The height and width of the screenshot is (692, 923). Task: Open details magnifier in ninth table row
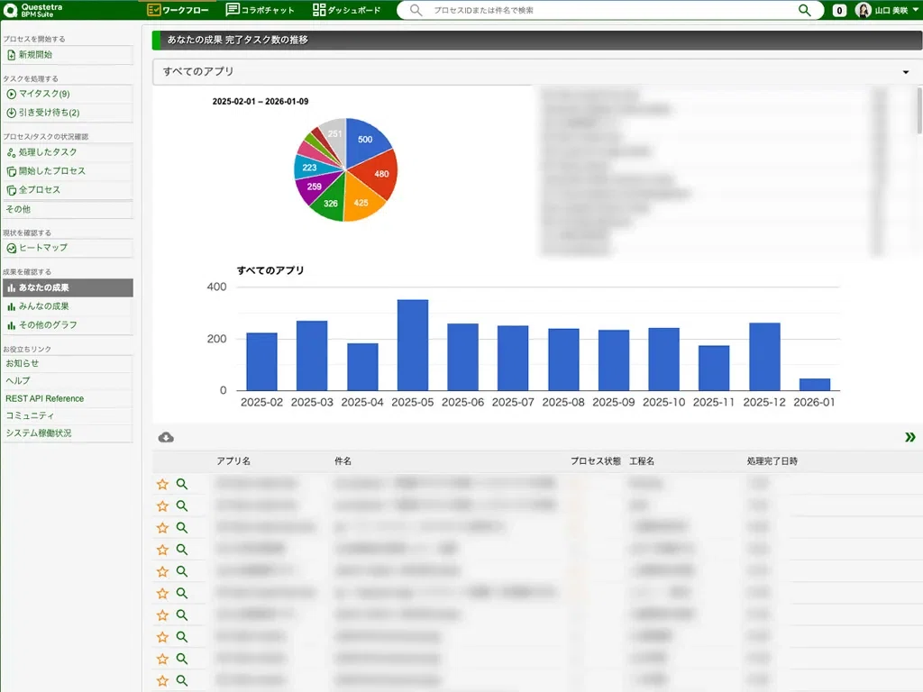(x=182, y=658)
